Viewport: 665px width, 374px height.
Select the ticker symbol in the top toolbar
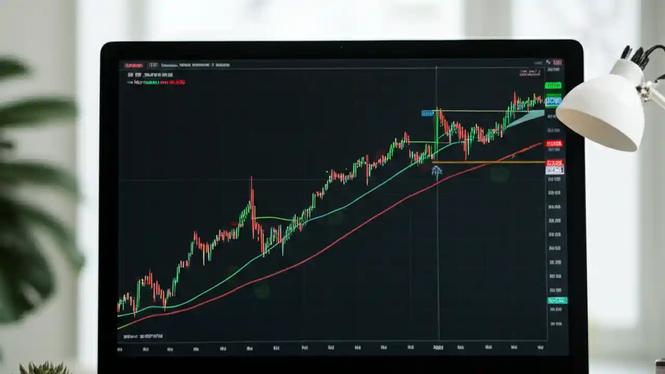[134, 65]
